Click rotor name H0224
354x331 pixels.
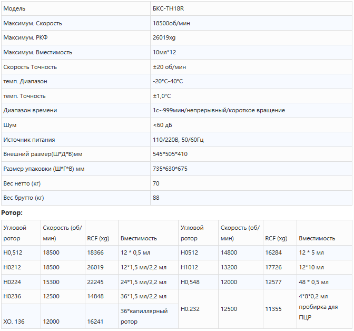pos(13,281)
